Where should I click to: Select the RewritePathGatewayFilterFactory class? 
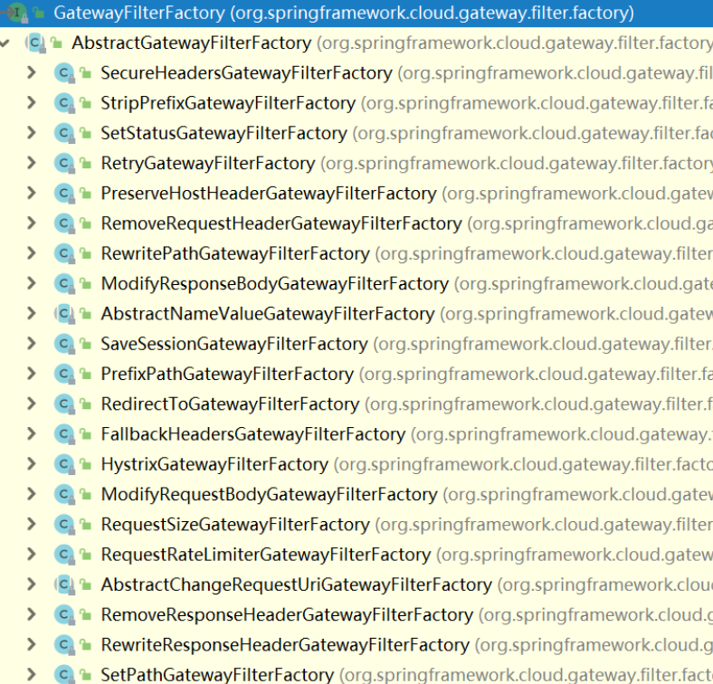point(235,253)
